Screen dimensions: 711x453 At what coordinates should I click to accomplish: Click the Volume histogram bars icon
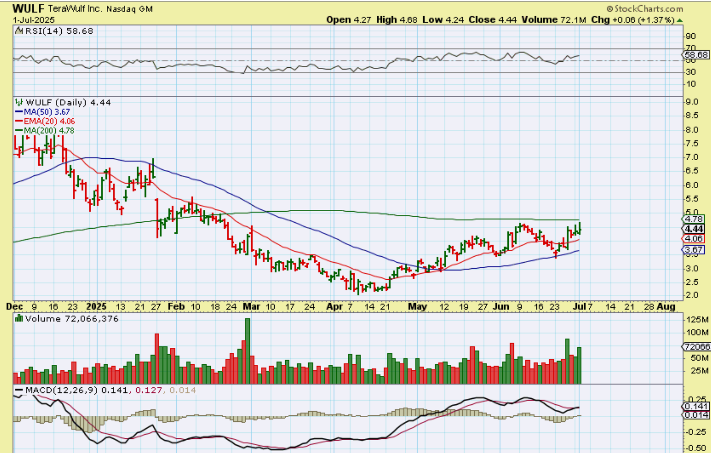19,319
